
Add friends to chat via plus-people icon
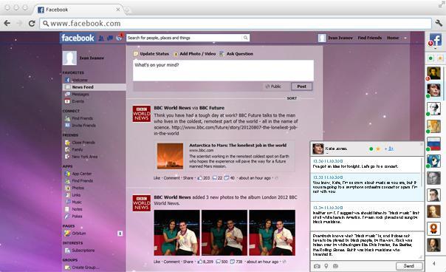(389, 149)
